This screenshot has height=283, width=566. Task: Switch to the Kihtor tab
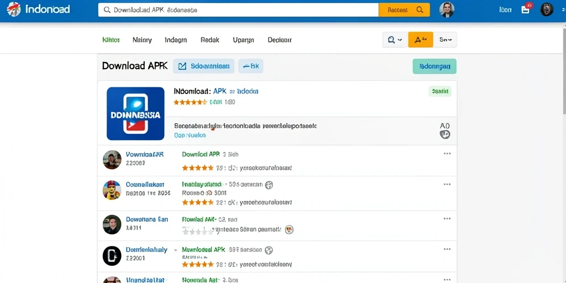pos(111,40)
